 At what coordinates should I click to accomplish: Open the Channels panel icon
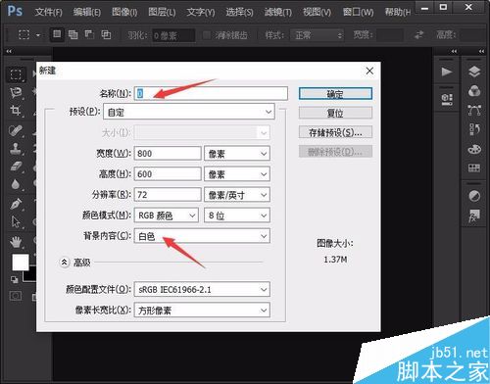(x=474, y=91)
